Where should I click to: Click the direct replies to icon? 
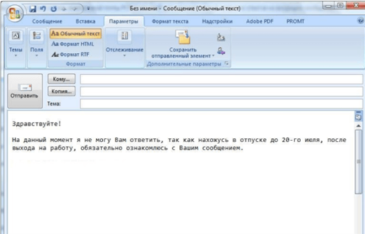[221, 51]
